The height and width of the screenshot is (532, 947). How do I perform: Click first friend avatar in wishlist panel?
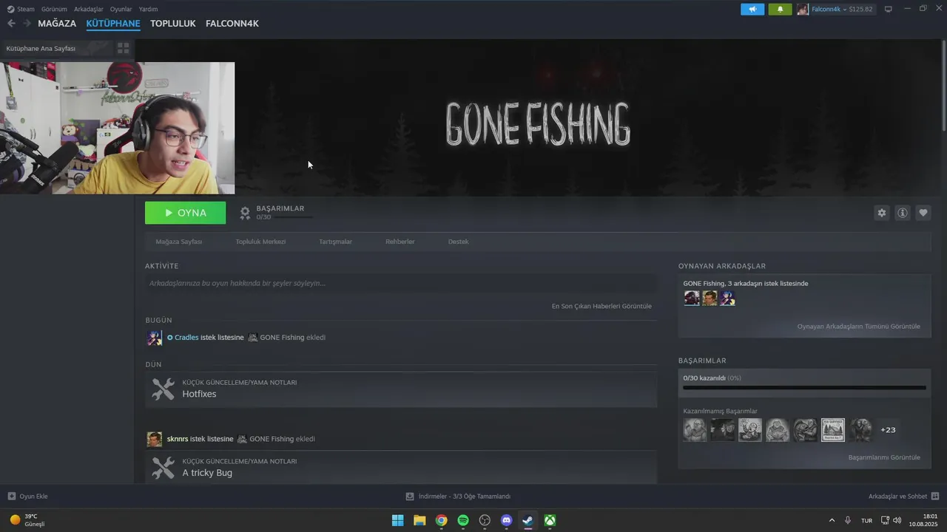pyautogui.click(x=692, y=299)
